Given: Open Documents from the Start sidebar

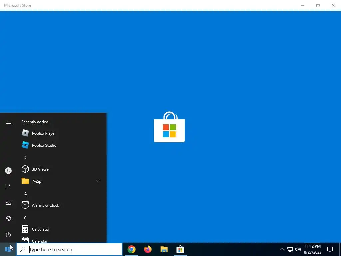Looking at the screenshot, I should pos(8,187).
